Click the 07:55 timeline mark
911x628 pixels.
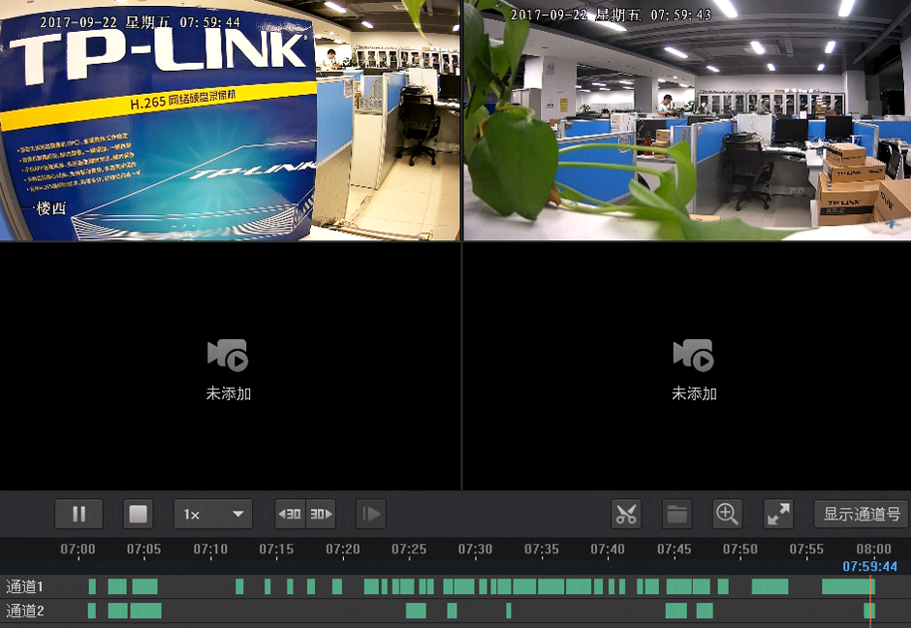[x=806, y=549]
